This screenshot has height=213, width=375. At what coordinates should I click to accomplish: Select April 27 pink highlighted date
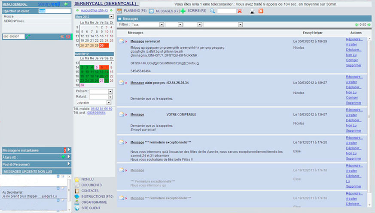point(102,81)
